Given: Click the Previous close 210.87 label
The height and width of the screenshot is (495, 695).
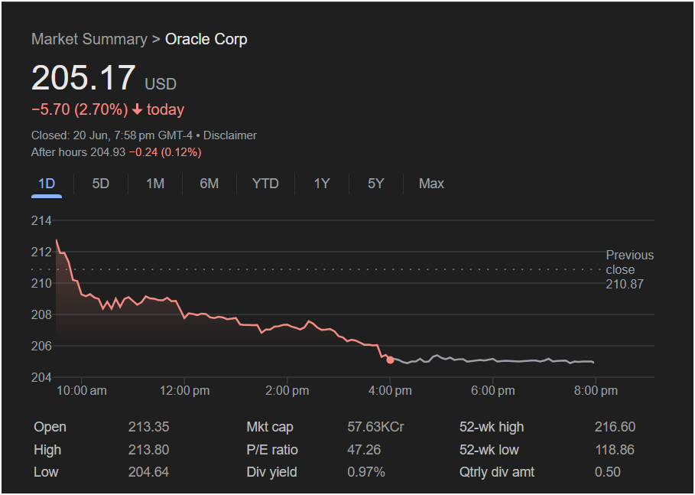Looking at the screenshot, I should coord(630,269).
